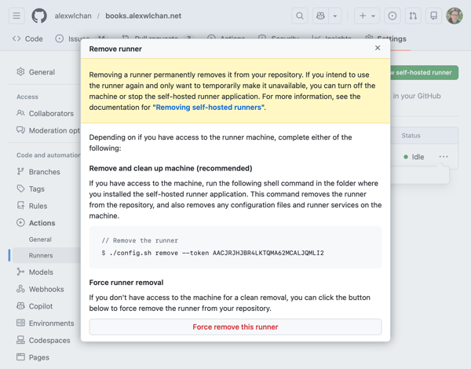471x369 pixels.
Task: Click the Environments server icon
Action: click(20, 323)
